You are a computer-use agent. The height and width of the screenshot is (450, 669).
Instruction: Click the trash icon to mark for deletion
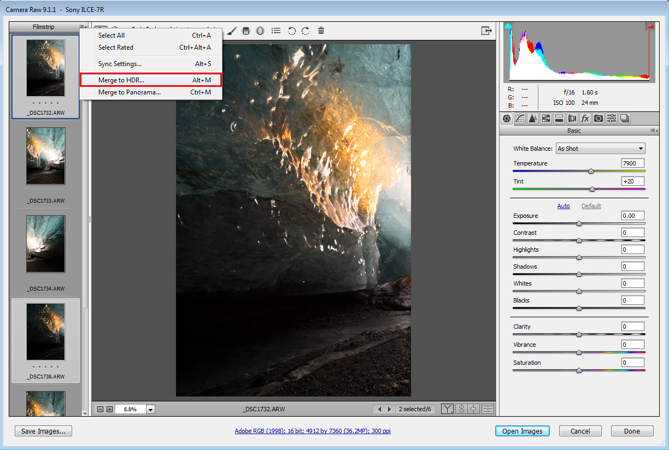[321, 31]
